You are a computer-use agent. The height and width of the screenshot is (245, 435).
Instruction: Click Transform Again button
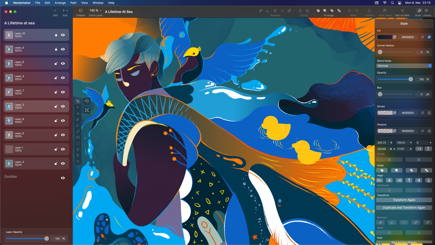click(x=404, y=200)
